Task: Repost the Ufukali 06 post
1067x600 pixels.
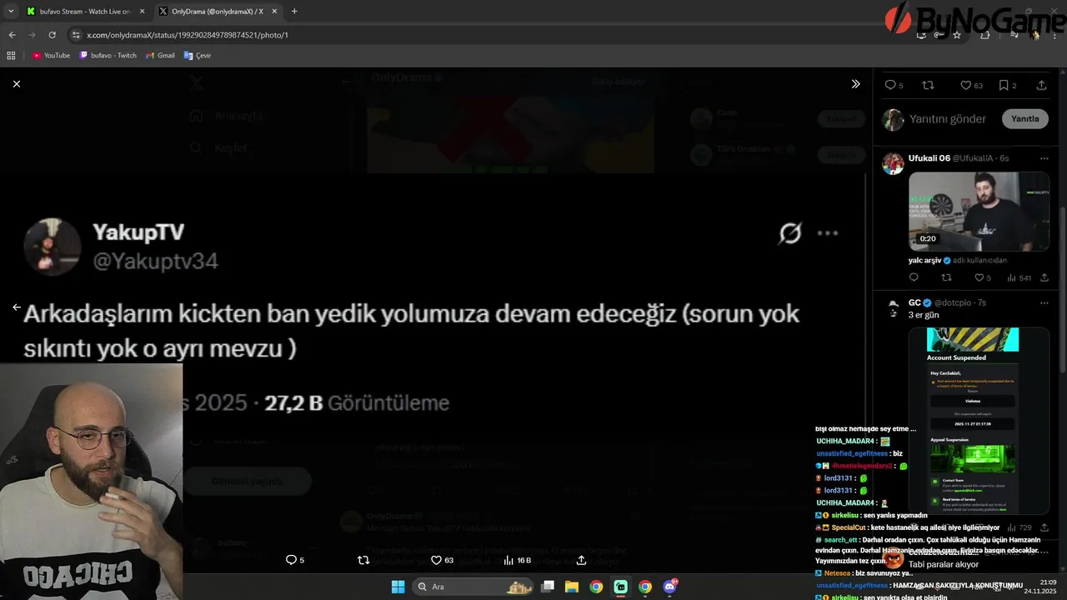Action: pos(946,277)
